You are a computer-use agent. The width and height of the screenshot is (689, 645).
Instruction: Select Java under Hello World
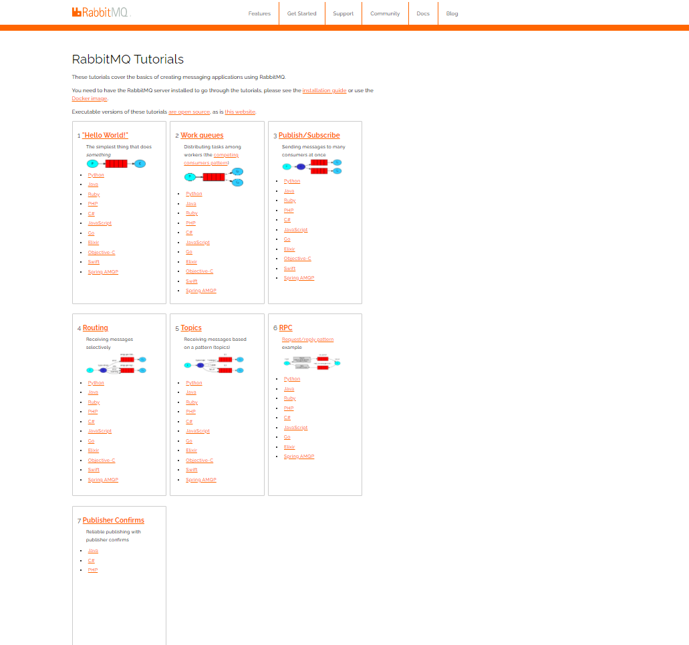93,184
